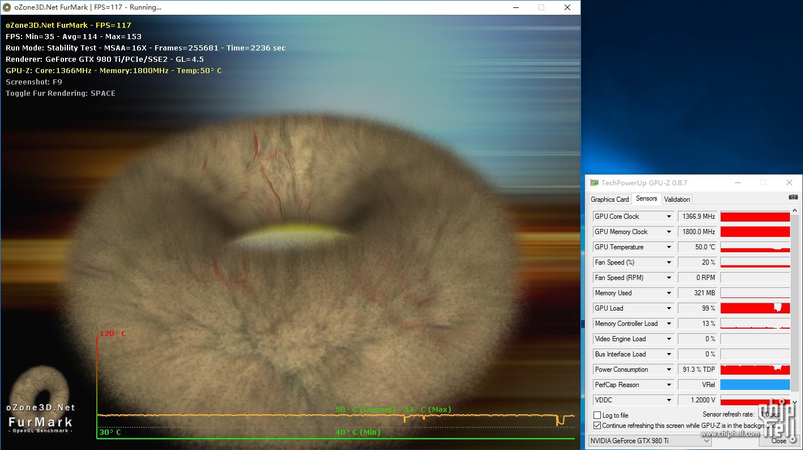Viewport: 803px width, 450px height.
Task: Minimize the GPU-Z window
Action: click(737, 182)
